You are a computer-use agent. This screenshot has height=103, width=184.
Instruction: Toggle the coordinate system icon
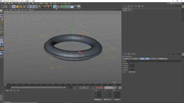pos(39,7)
